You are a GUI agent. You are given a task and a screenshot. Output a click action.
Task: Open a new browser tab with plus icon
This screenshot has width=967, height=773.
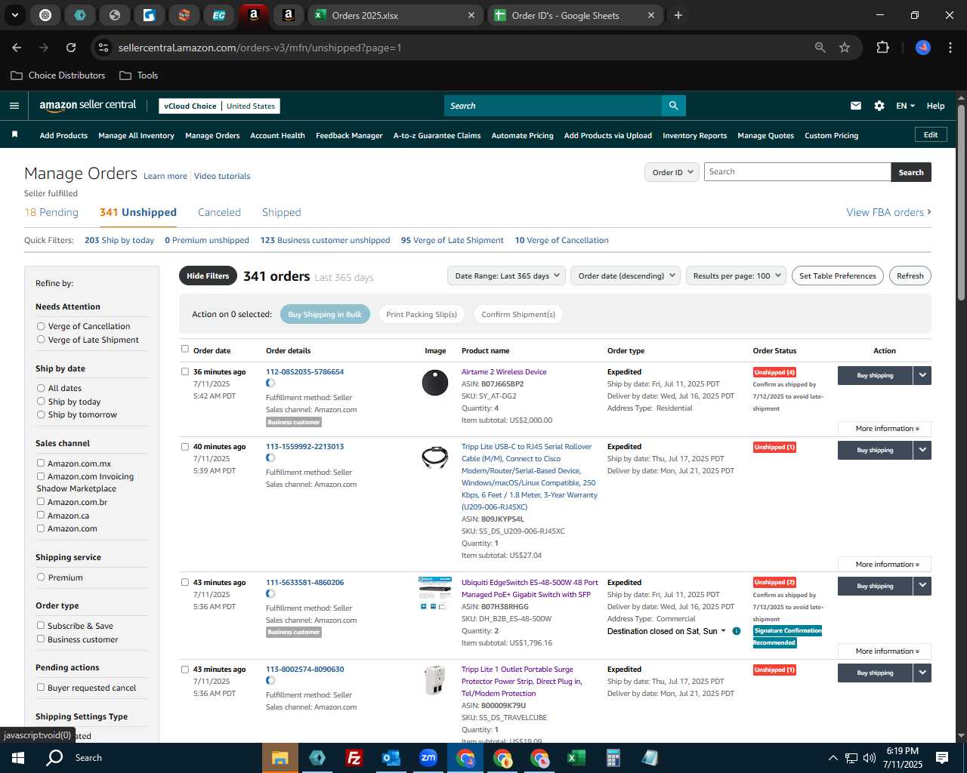678,15
